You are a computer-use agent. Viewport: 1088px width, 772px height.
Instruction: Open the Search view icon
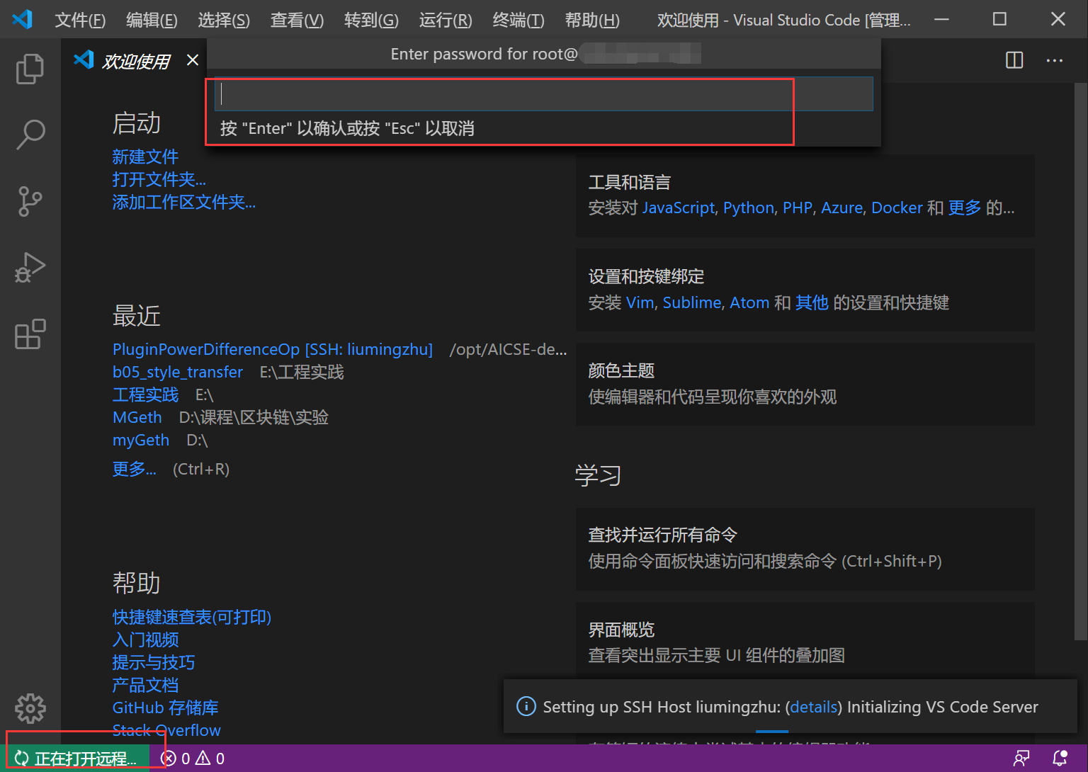(x=30, y=133)
